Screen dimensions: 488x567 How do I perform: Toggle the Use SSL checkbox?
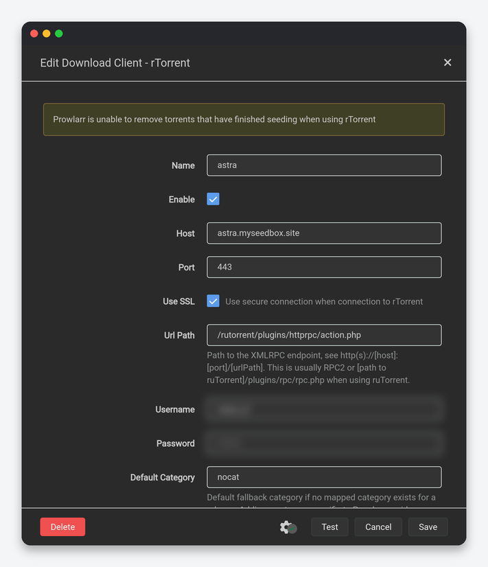click(x=213, y=301)
